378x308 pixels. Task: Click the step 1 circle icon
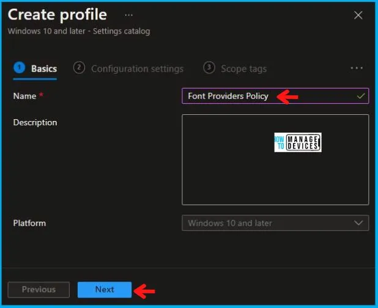[x=19, y=68]
